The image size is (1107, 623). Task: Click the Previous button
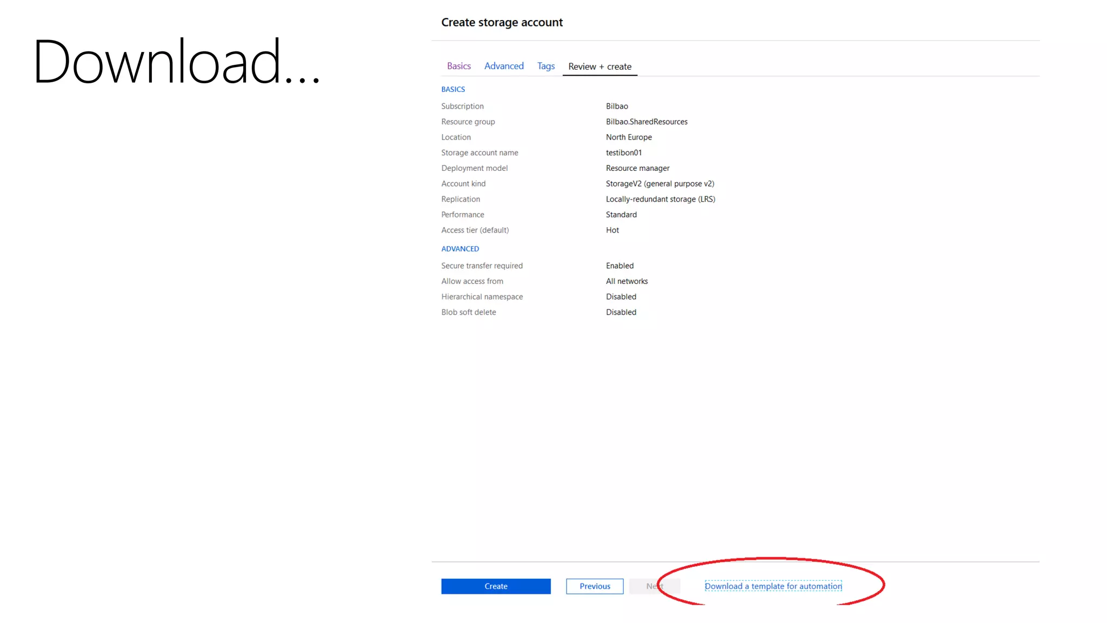pos(594,586)
